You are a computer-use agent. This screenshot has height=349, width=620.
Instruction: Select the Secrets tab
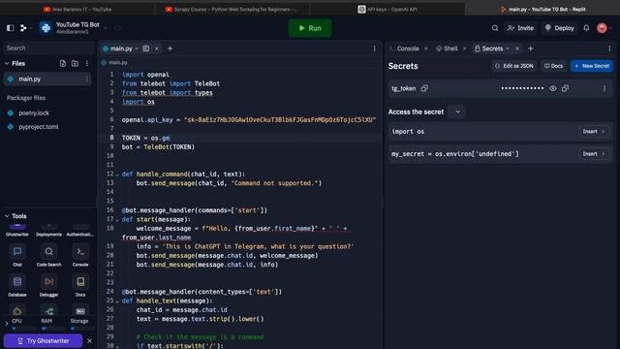[492, 48]
